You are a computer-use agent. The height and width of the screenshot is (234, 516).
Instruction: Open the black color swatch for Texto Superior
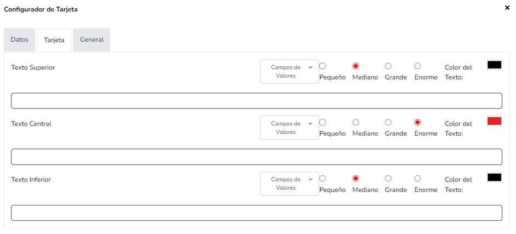click(494, 65)
